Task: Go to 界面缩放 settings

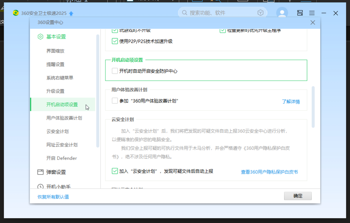Action: (x=55, y=51)
